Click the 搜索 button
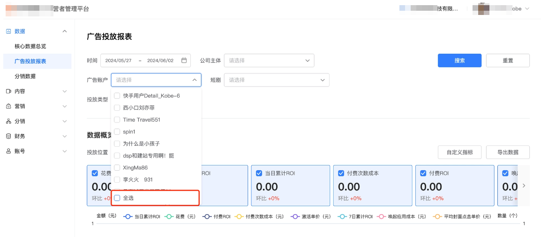 [x=459, y=60]
